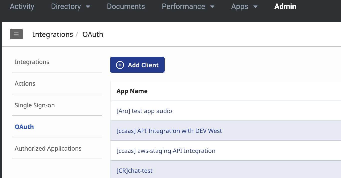Image resolution: width=341 pixels, height=178 pixels.
Task: Open [ccaas] API Integration with DEV West
Action: [169, 131]
